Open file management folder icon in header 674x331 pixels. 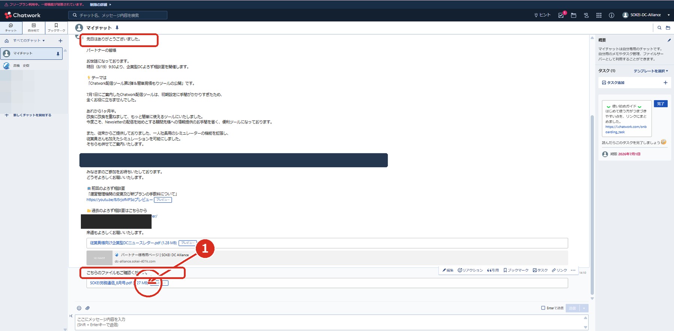click(574, 15)
